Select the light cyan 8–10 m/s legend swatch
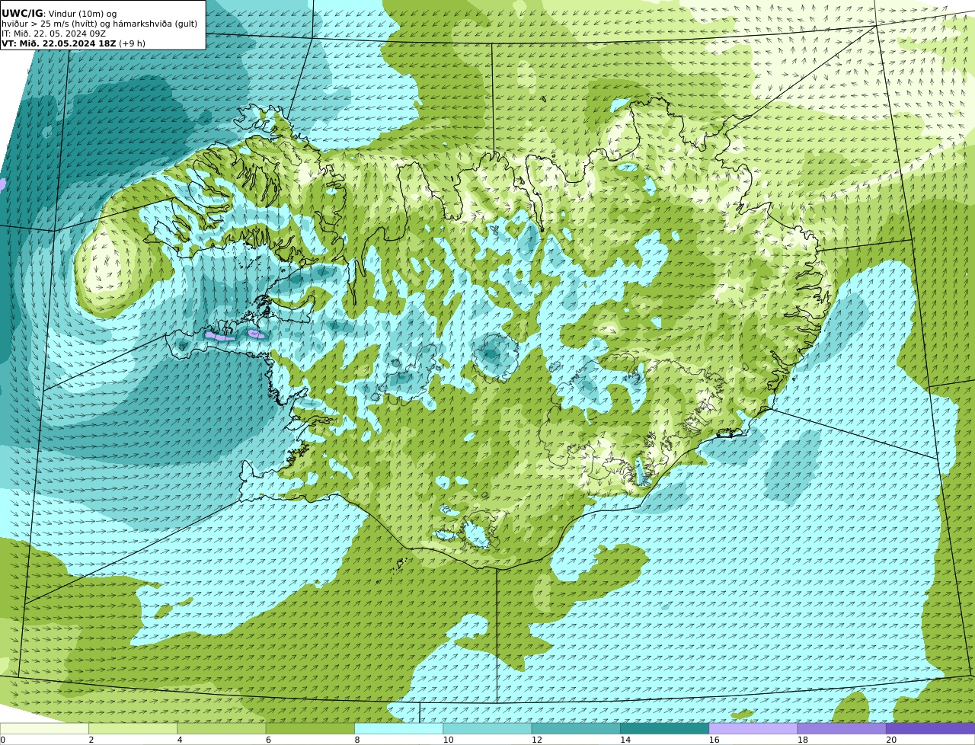Image resolution: width=975 pixels, height=745 pixels. [x=398, y=728]
